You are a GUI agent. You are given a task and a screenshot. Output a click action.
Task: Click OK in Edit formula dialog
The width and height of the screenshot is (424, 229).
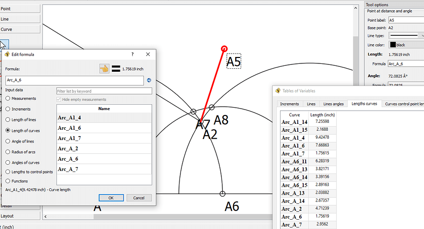111,198
